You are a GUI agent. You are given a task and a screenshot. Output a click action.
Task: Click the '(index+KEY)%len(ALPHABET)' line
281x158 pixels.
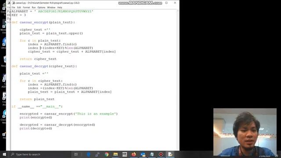[61, 48]
